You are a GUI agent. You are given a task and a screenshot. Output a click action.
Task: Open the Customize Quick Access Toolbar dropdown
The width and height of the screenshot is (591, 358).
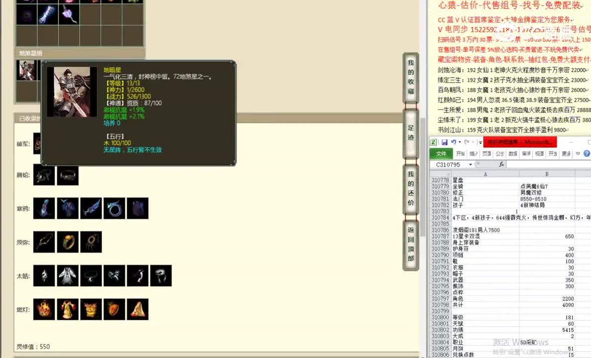pos(480,143)
